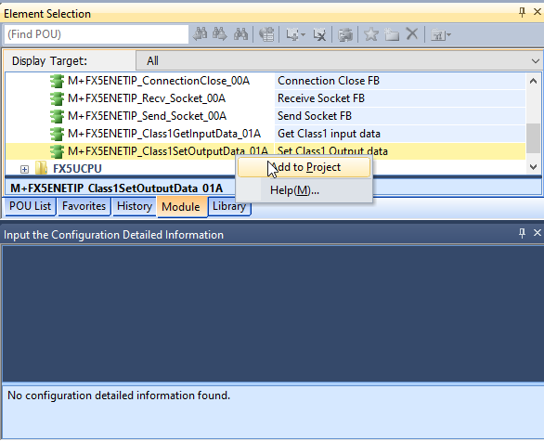Image resolution: width=544 pixels, height=441 pixels.
Task: Click the star Favorites icon
Action: (371, 34)
